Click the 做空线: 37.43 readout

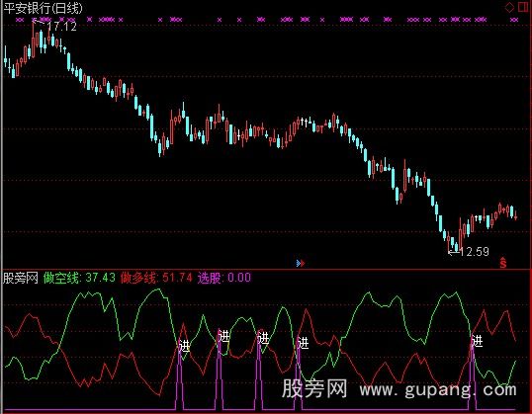point(79,278)
